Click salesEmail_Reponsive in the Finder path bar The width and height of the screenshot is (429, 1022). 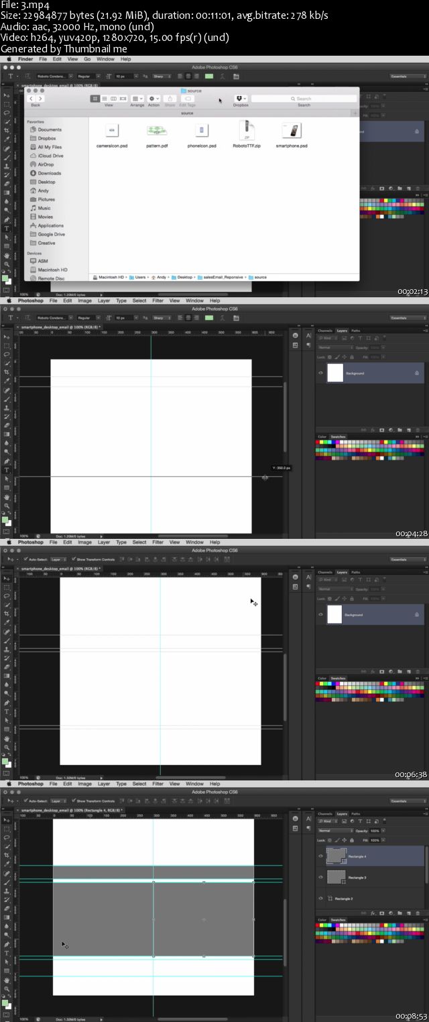coord(221,276)
